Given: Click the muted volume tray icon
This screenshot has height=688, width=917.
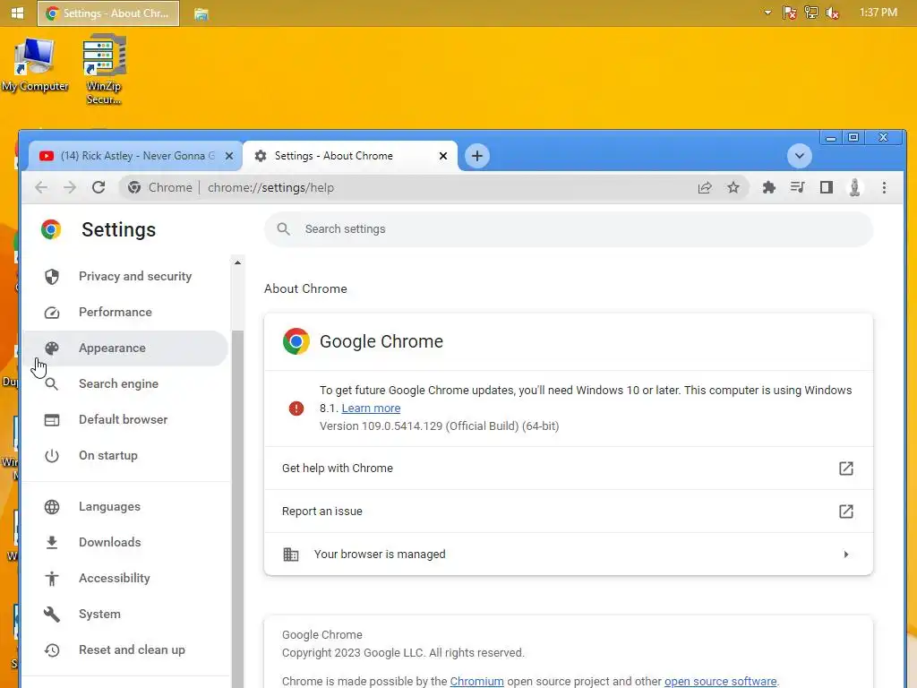Looking at the screenshot, I should (x=832, y=13).
